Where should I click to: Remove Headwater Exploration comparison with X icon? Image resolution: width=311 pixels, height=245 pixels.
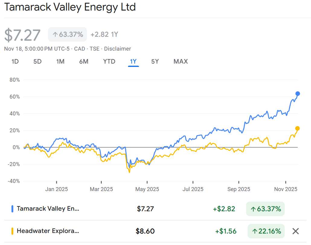[x=296, y=231]
